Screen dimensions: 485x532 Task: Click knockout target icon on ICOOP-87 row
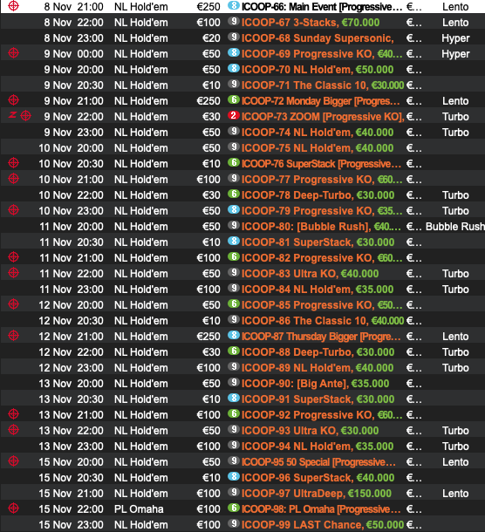pyautogui.click(x=13, y=336)
